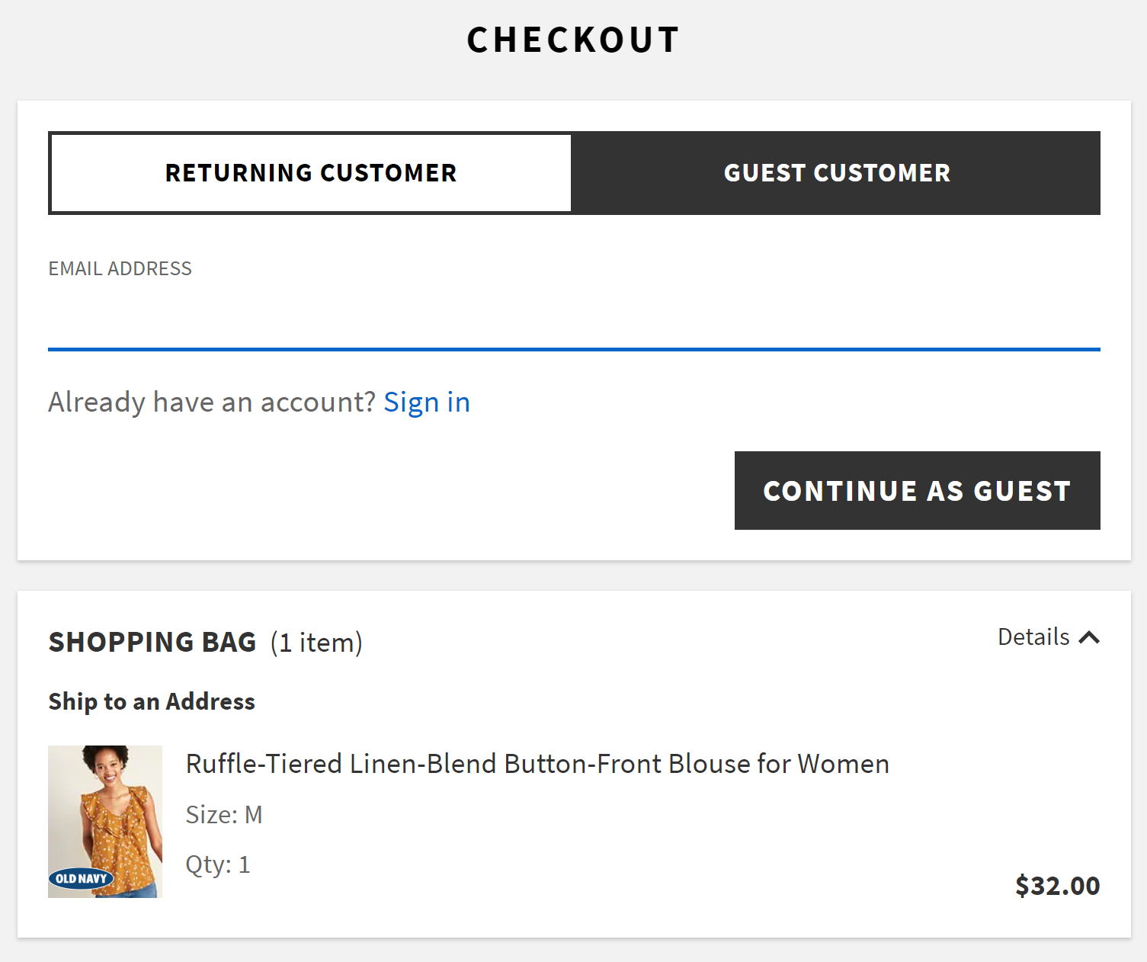This screenshot has height=962, width=1147.
Task: Click the Shopping Bag heading
Action: (x=152, y=643)
